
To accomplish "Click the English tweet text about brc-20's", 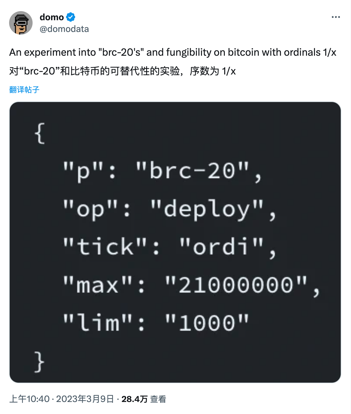I will [x=164, y=52].
